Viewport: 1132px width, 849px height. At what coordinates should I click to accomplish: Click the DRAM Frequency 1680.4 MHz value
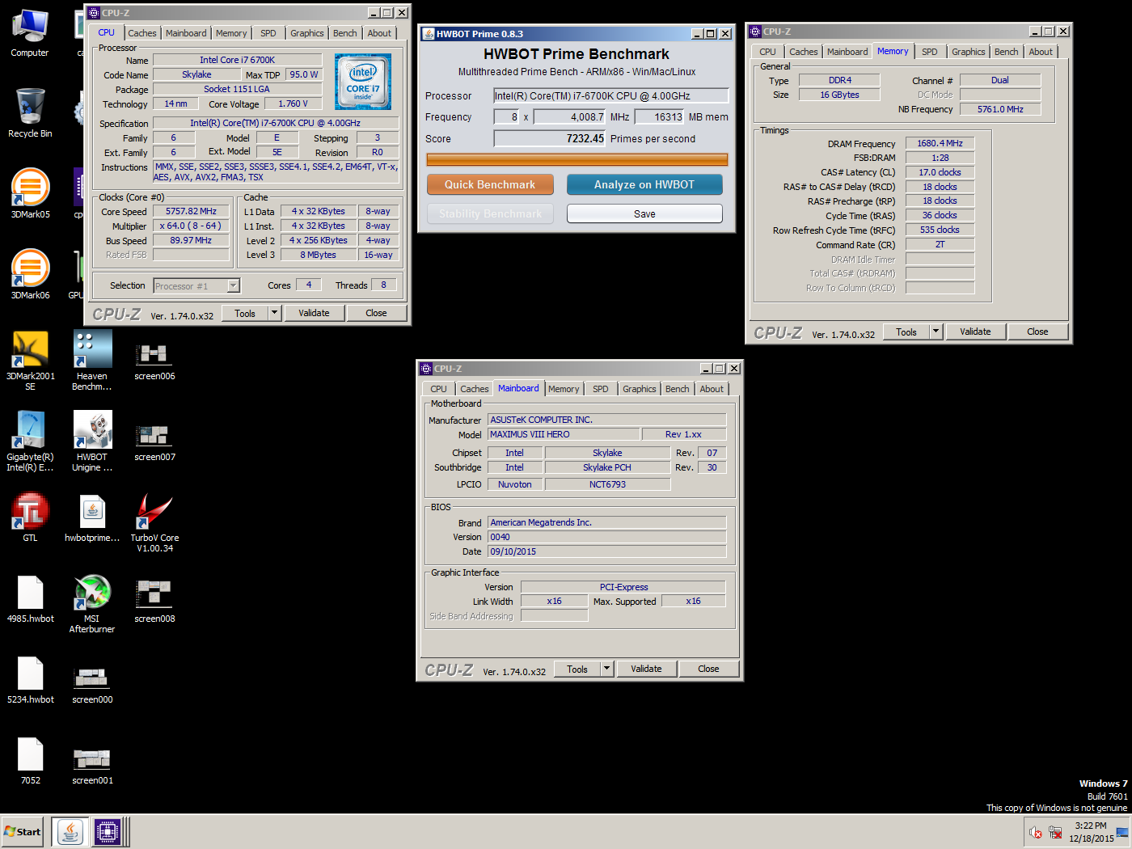[940, 143]
